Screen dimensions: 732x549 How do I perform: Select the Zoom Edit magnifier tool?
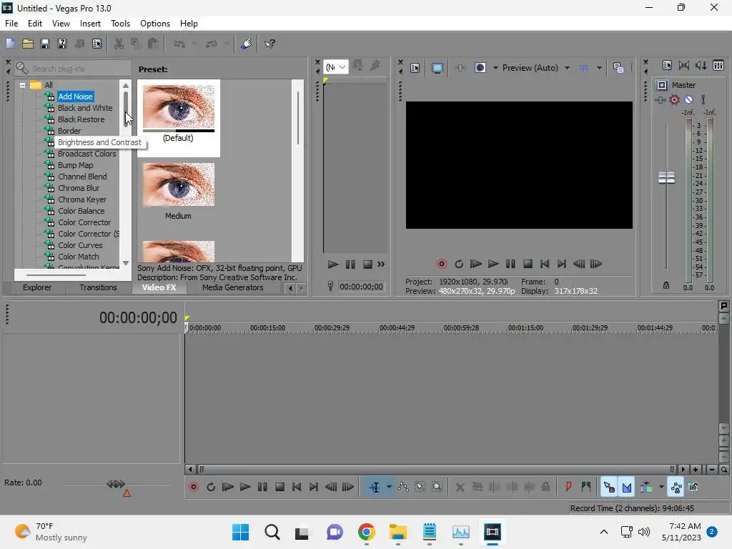click(437, 488)
